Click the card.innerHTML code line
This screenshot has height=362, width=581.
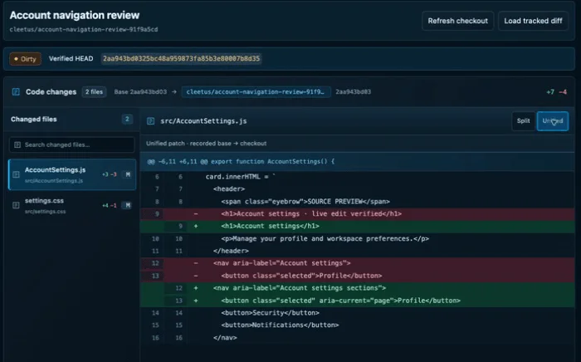click(357, 177)
